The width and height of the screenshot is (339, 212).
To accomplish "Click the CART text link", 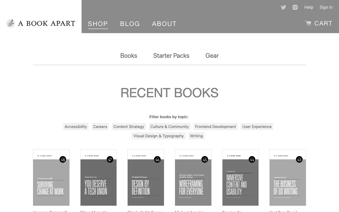I will [323, 23].
